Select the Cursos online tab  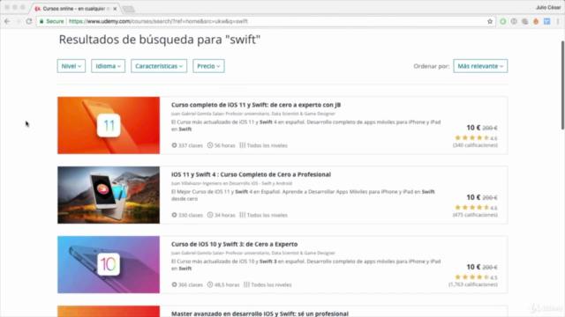76,8
